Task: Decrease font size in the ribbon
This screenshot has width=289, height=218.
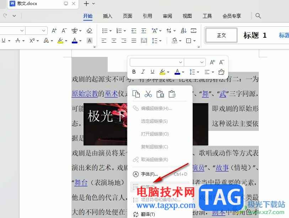Action: click(x=64, y=31)
